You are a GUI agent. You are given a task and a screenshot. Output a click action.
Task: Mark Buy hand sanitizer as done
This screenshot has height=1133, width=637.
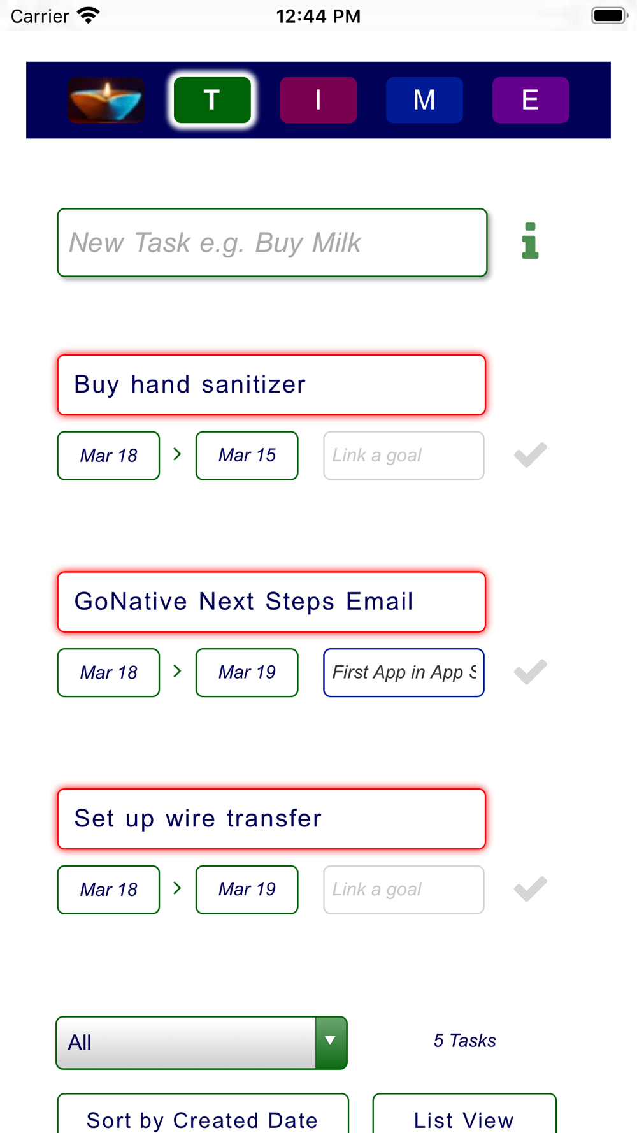[531, 455]
